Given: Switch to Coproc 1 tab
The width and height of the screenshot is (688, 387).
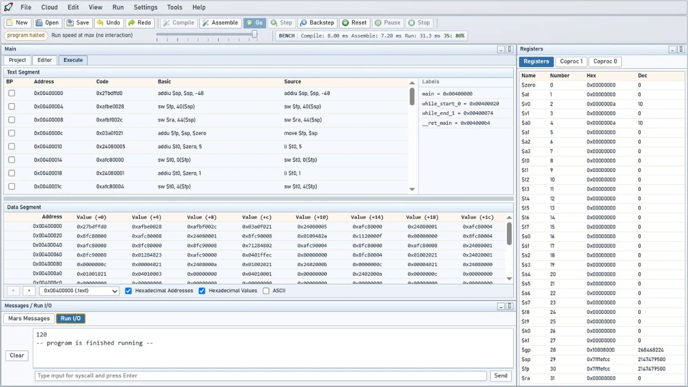Looking at the screenshot, I should (571, 61).
